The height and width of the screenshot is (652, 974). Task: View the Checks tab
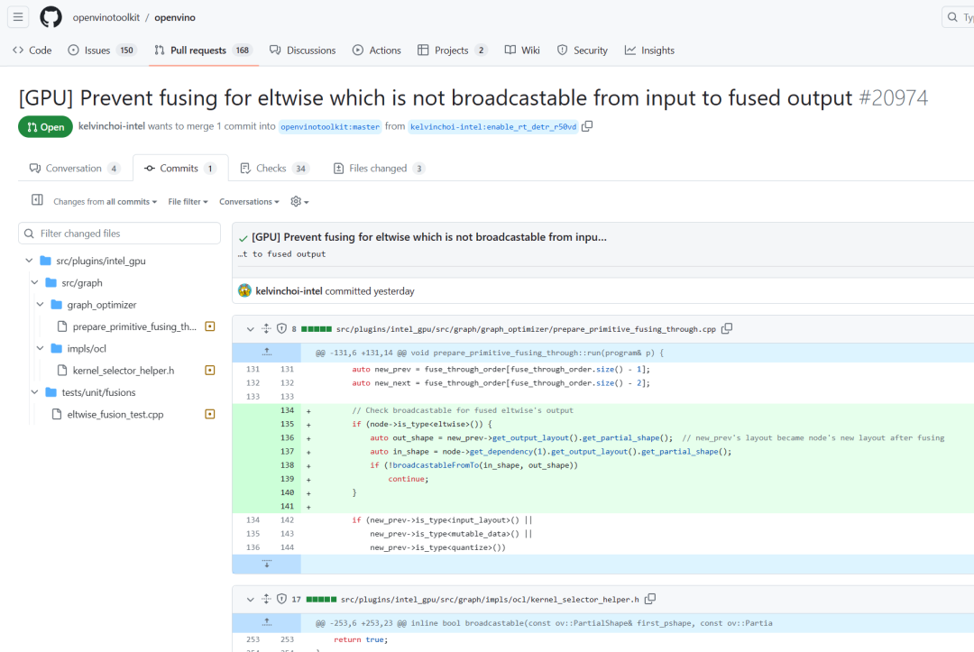pos(274,169)
